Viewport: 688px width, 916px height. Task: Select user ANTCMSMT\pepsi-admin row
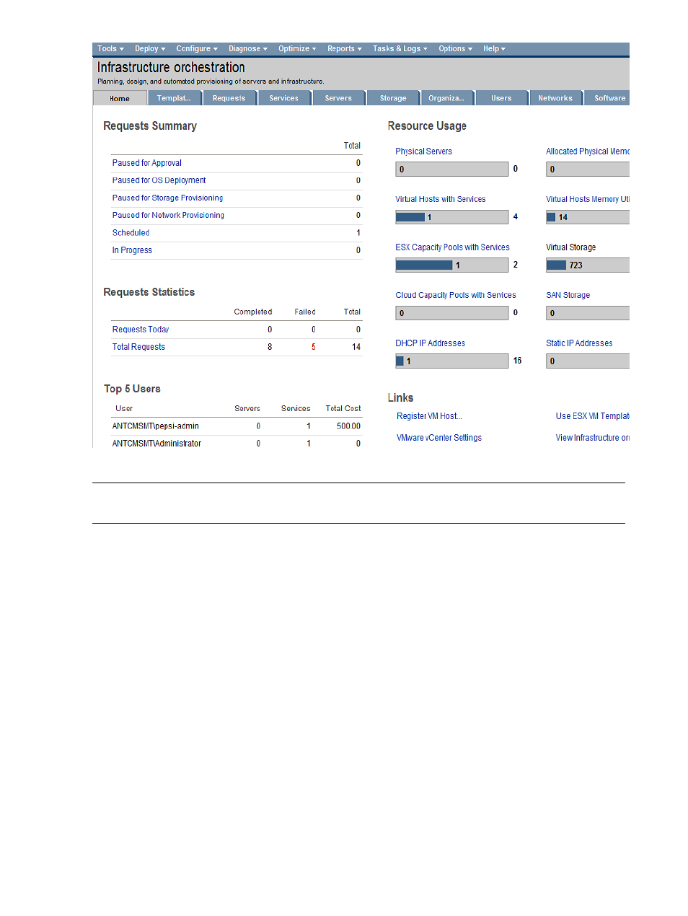(x=237, y=426)
